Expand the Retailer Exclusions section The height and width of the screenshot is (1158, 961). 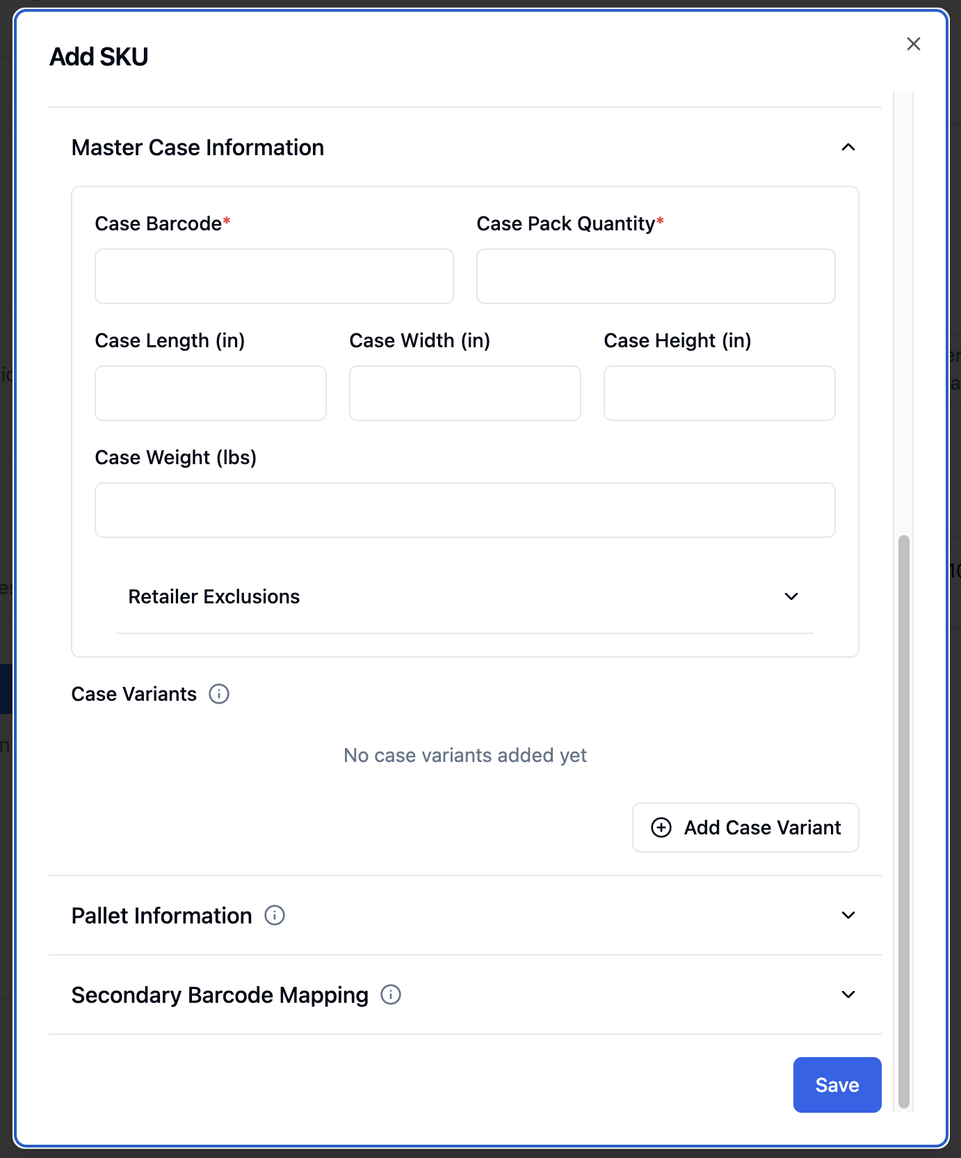tap(791, 596)
